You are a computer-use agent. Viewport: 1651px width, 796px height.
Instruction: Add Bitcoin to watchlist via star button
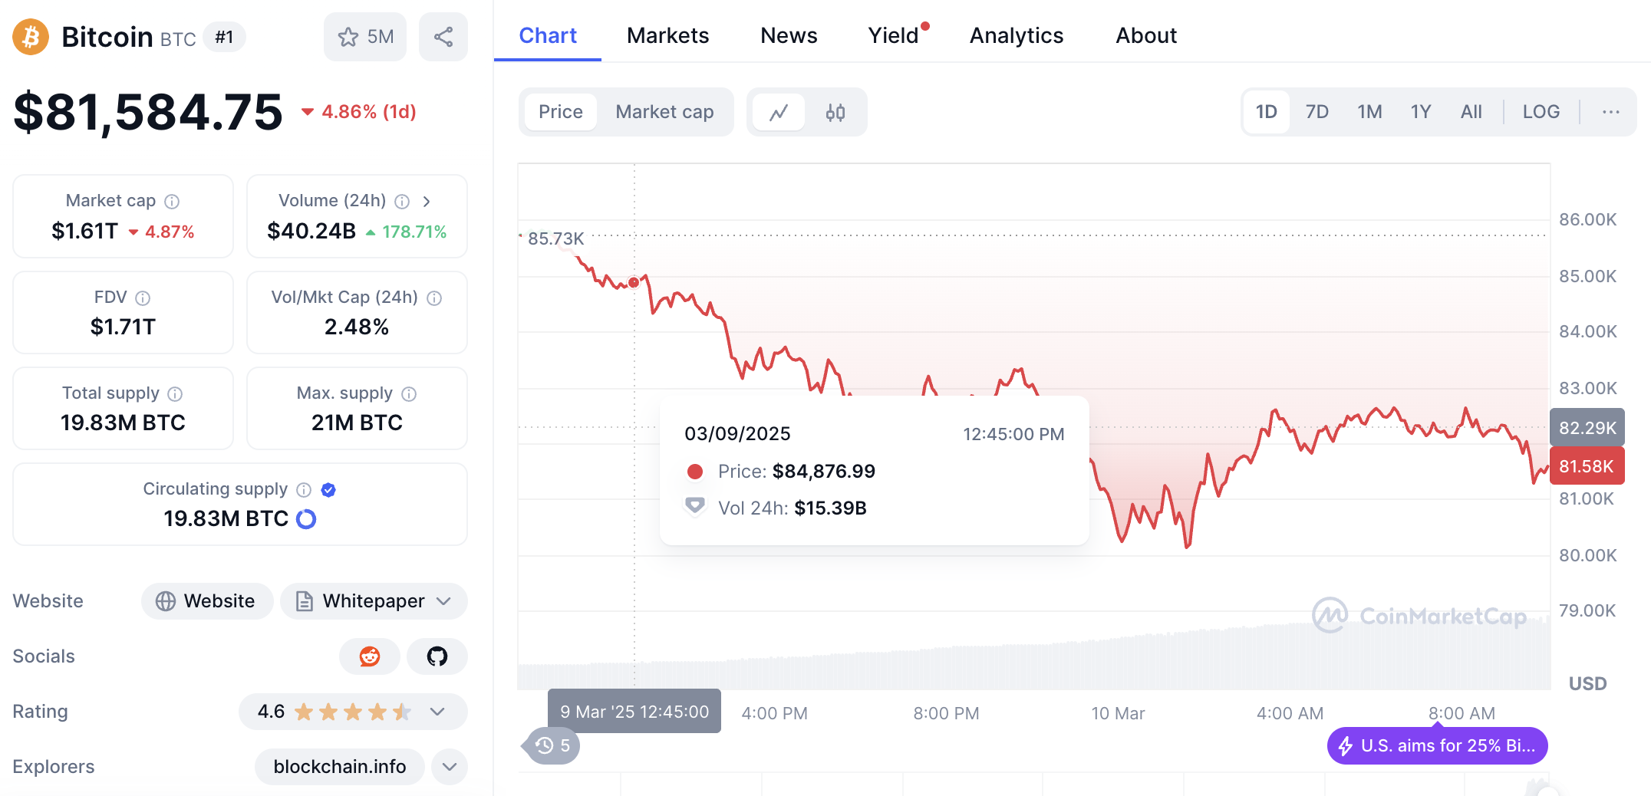point(365,37)
